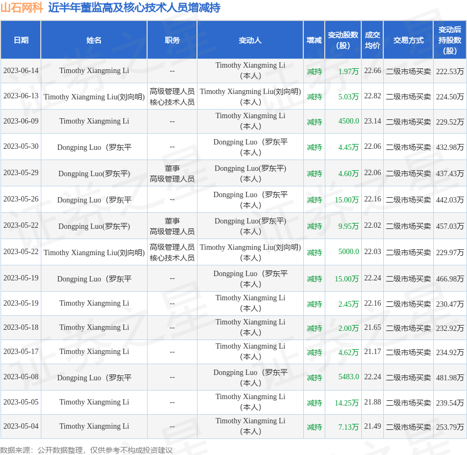The image size is (467, 455).
Task: Click the share change value 14.25万
Action: [x=347, y=403]
